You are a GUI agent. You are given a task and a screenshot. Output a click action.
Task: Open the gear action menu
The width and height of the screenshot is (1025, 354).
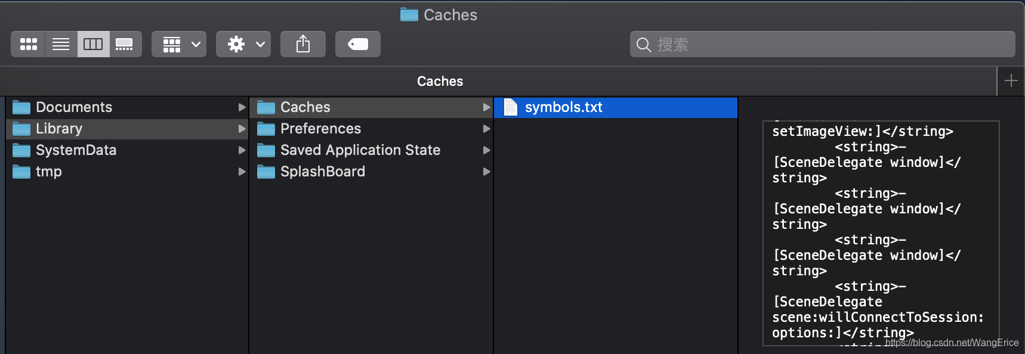[x=243, y=44]
